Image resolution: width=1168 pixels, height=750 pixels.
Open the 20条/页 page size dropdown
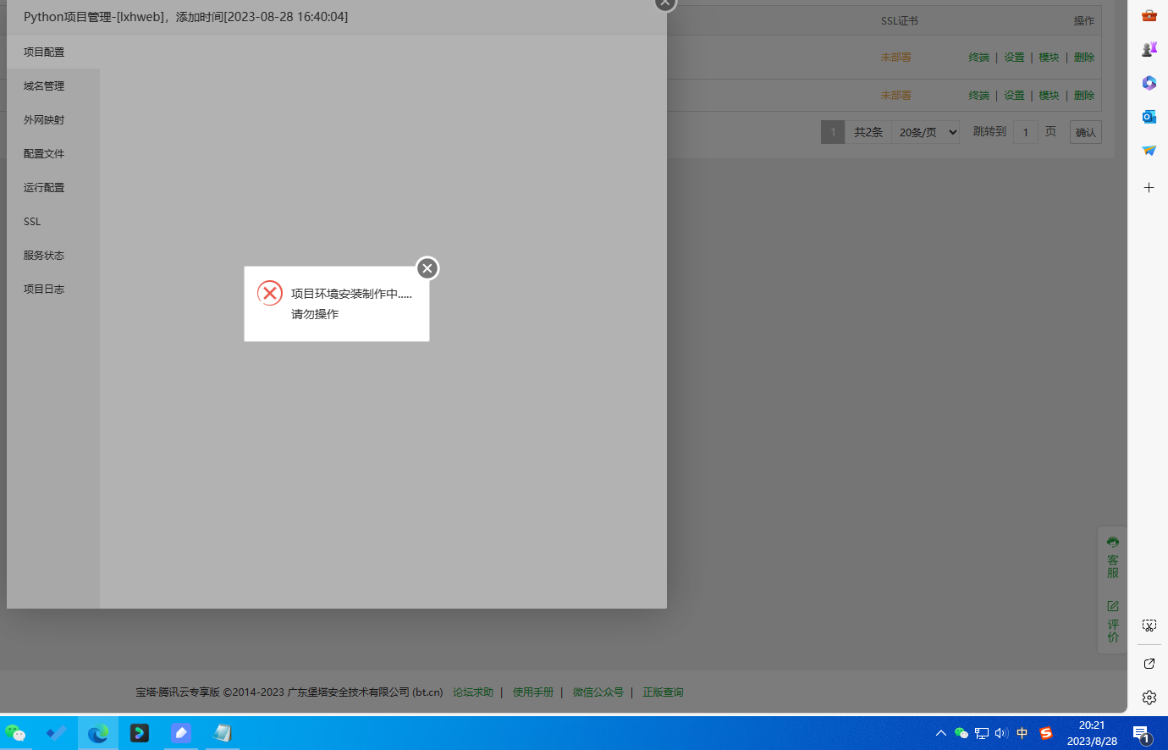[x=926, y=132]
